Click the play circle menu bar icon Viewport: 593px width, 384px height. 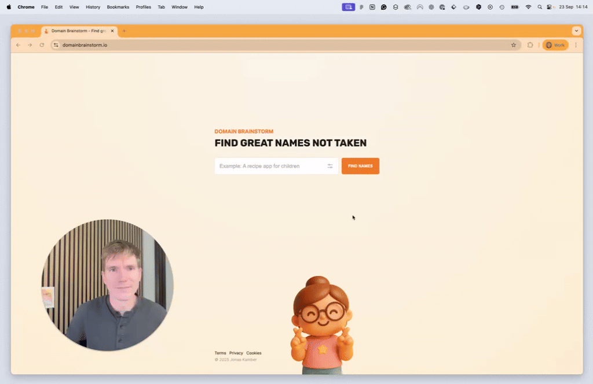[x=490, y=7]
